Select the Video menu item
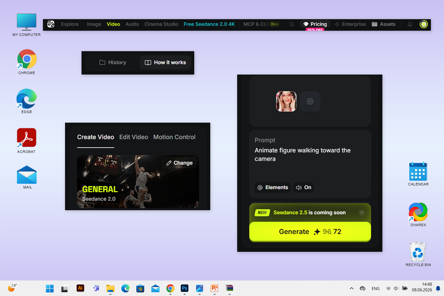 [113, 24]
